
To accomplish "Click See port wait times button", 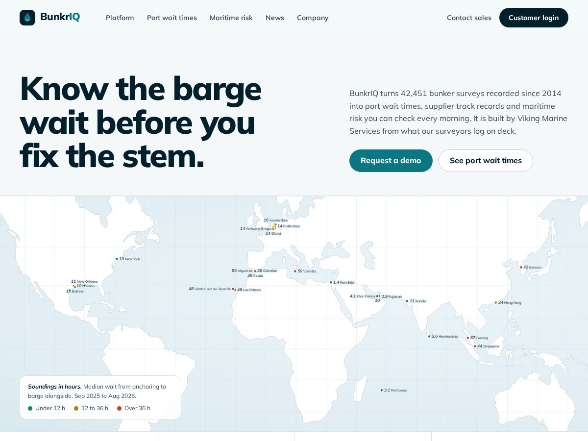I will [x=486, y=161].
